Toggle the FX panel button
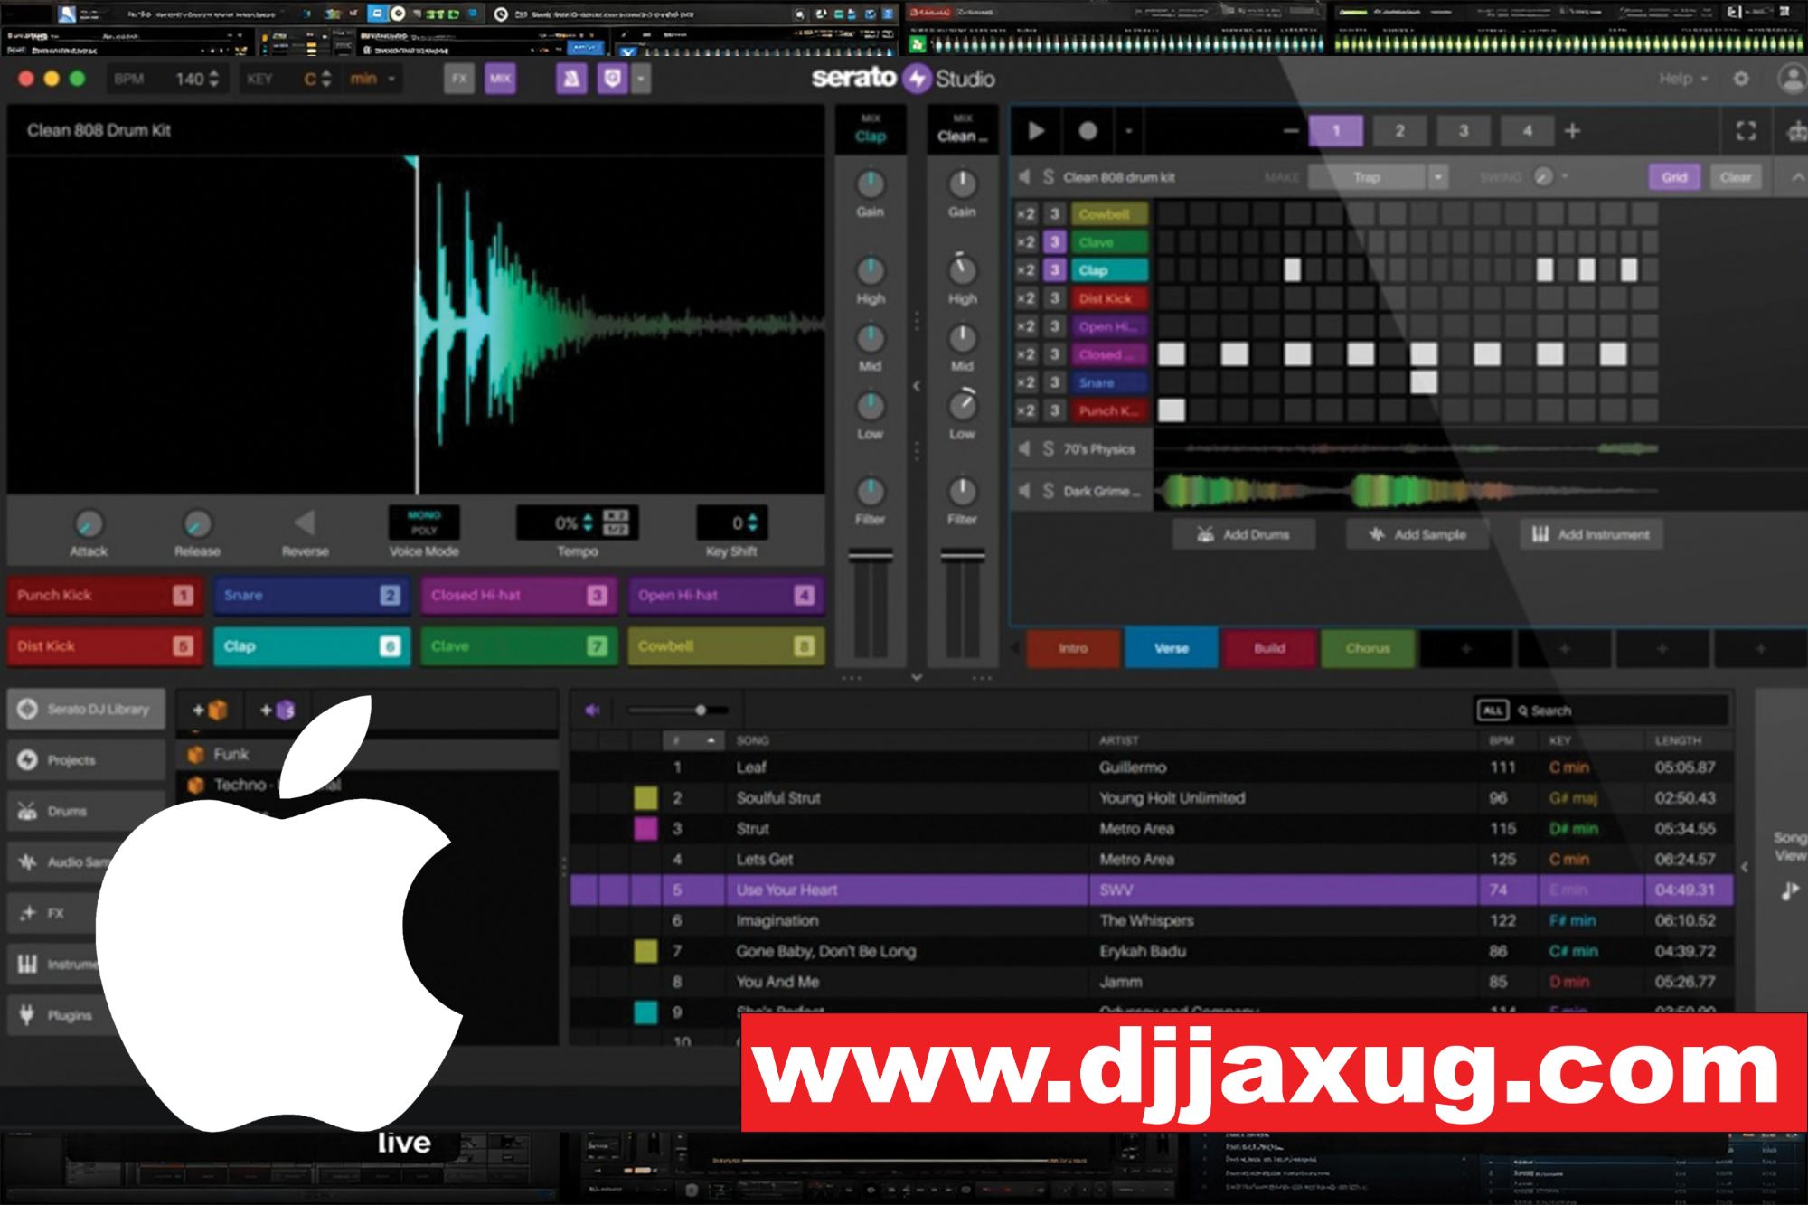Screen dimensions: 1808x1205 459,79
